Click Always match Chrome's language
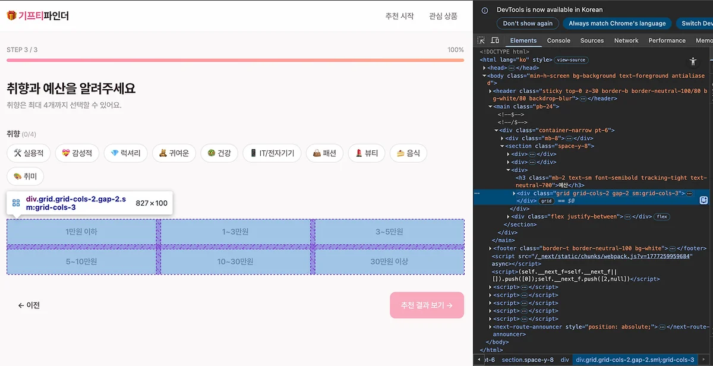Image resolution: width=713 pixels, height=366 pixels. click(x=617, y=24)
